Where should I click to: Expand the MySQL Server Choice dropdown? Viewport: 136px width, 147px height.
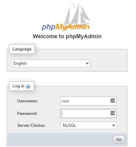[89, 125]
